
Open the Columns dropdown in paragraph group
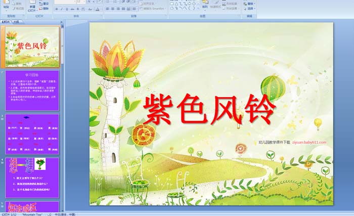[x=135, y=9]
